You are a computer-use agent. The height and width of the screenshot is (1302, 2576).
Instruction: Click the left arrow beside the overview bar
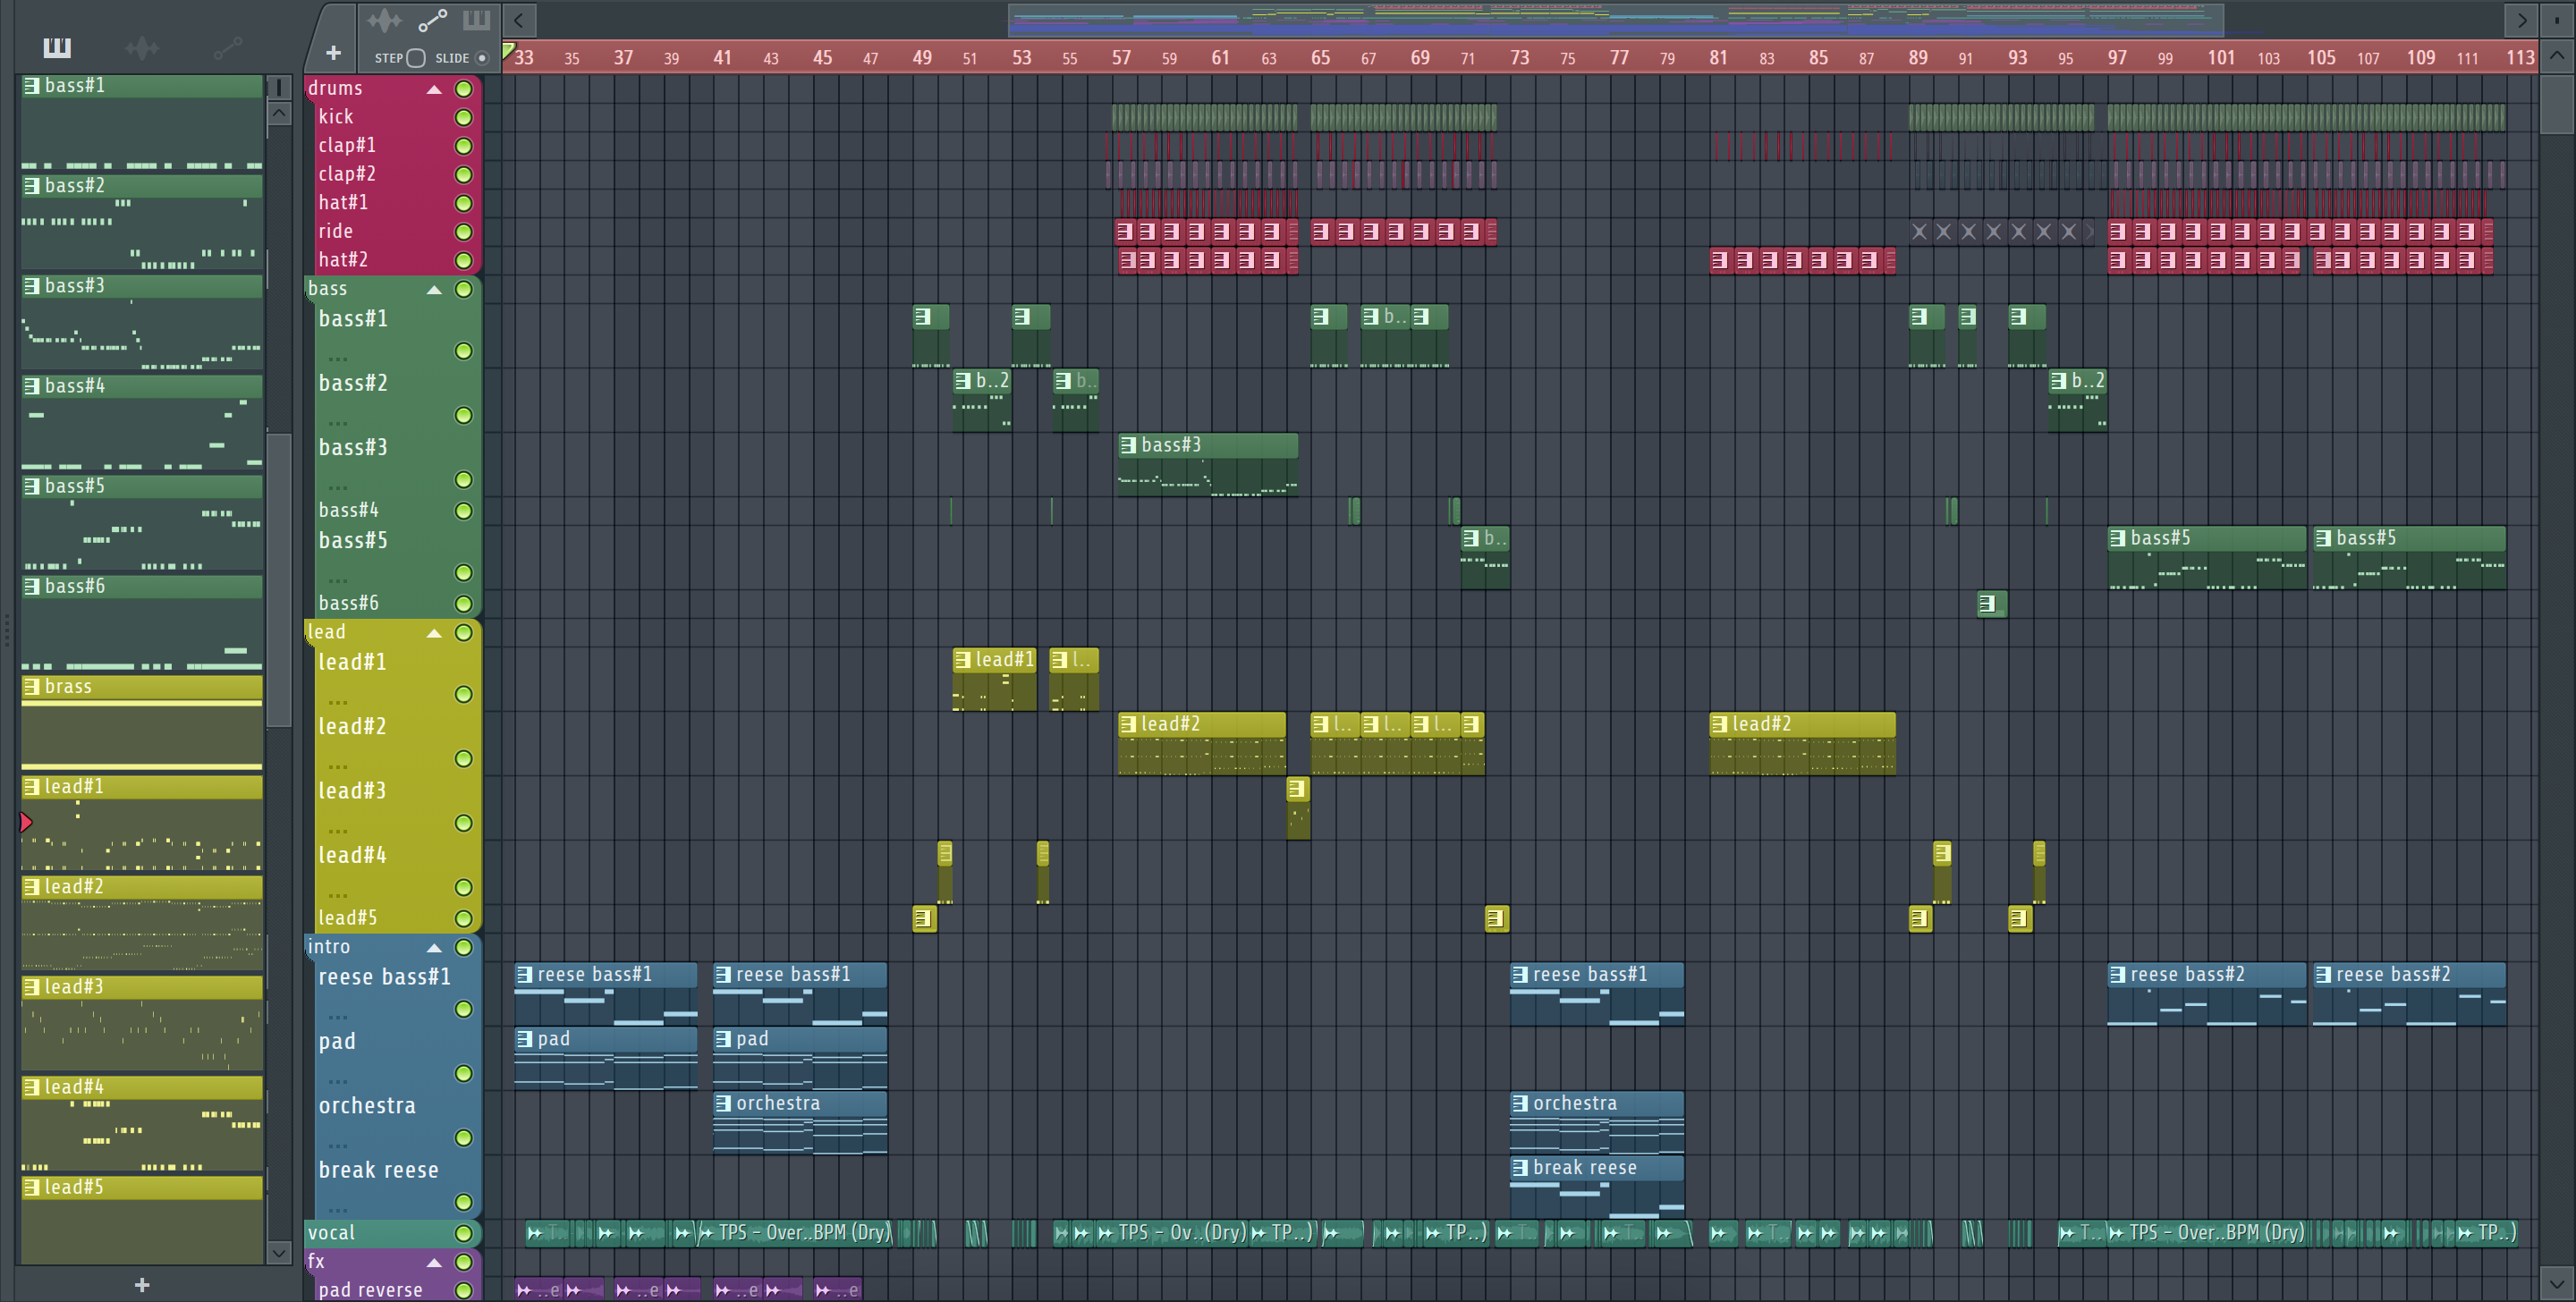pyautogui.click(x=519, y=20)
